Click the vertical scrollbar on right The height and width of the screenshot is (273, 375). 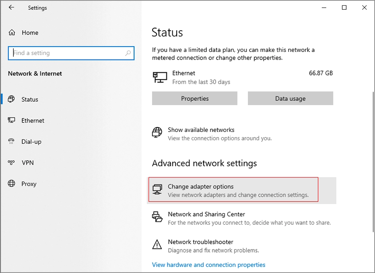pos(373,162)
